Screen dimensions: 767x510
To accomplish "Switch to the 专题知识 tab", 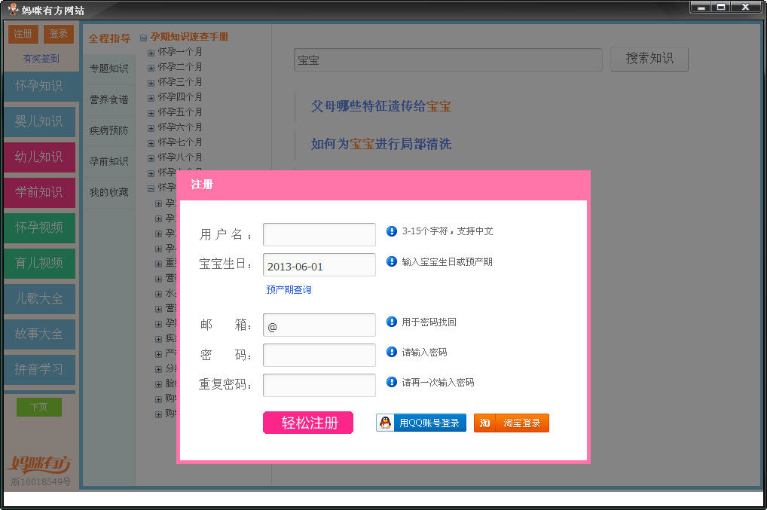I will coord(109,69).
